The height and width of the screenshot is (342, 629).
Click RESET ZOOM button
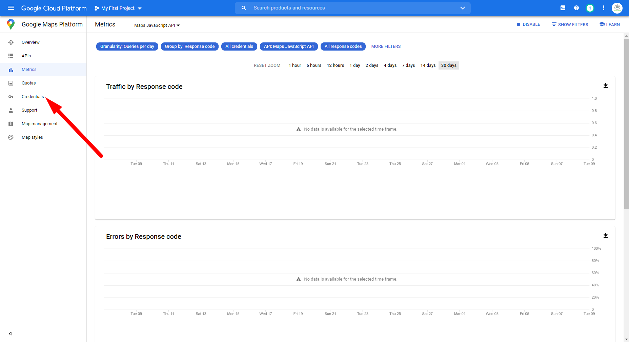point(267,65)
